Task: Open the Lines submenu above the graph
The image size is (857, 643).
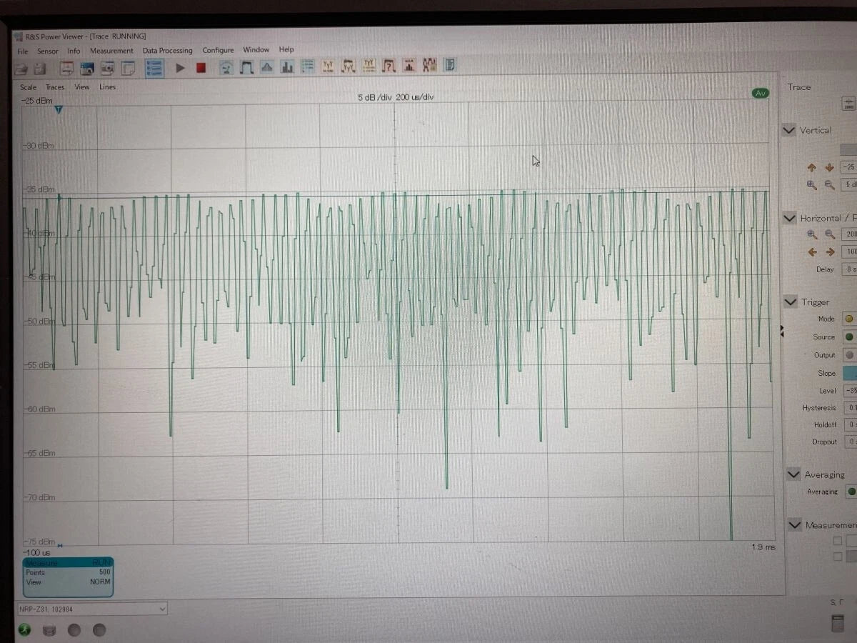Action: click(107, 87)
